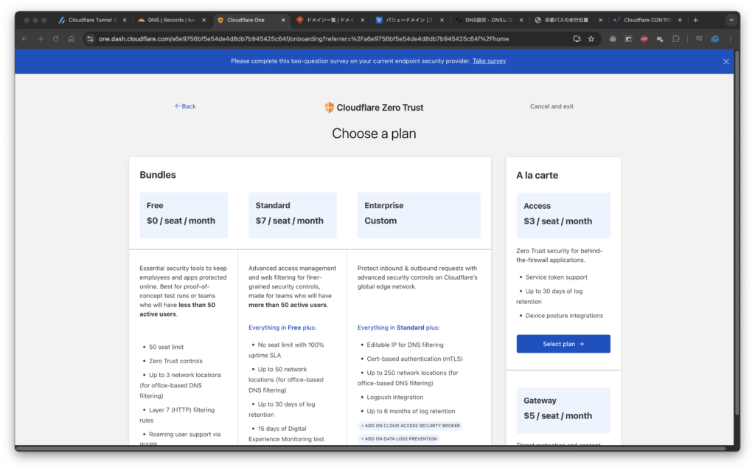Image resolution: width=755 pixels, height=470 pixels.
Task: Open the Adblock Plus extension
Action: click(x=644, y=39)
